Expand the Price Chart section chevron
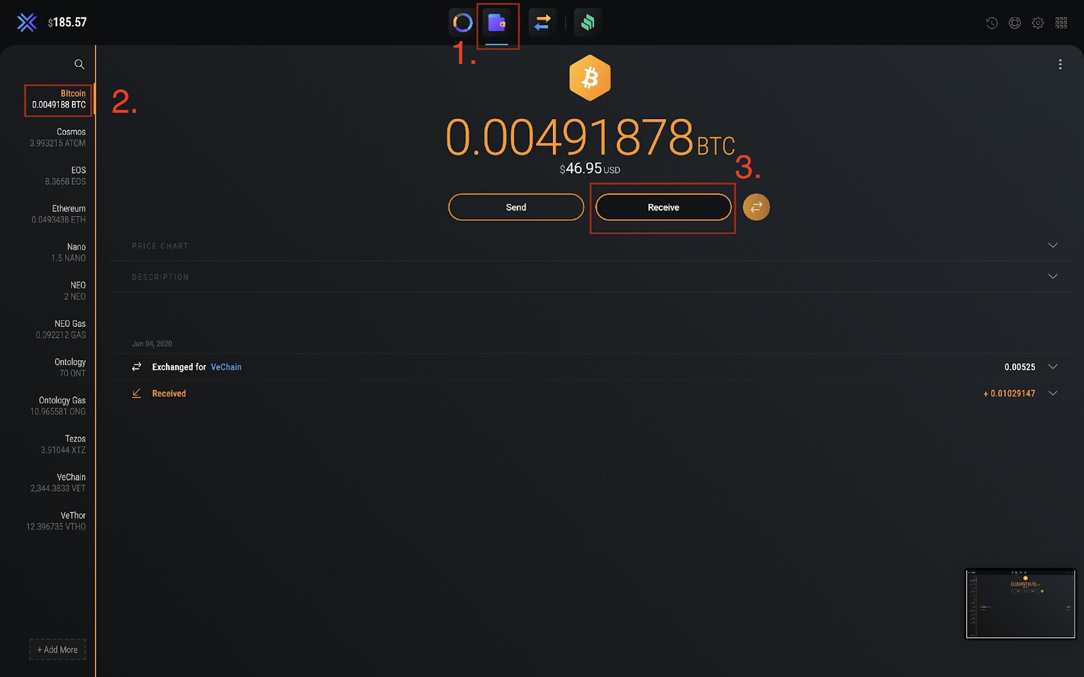Screen dimensions: 1084x677 (x=1053, y=246)
